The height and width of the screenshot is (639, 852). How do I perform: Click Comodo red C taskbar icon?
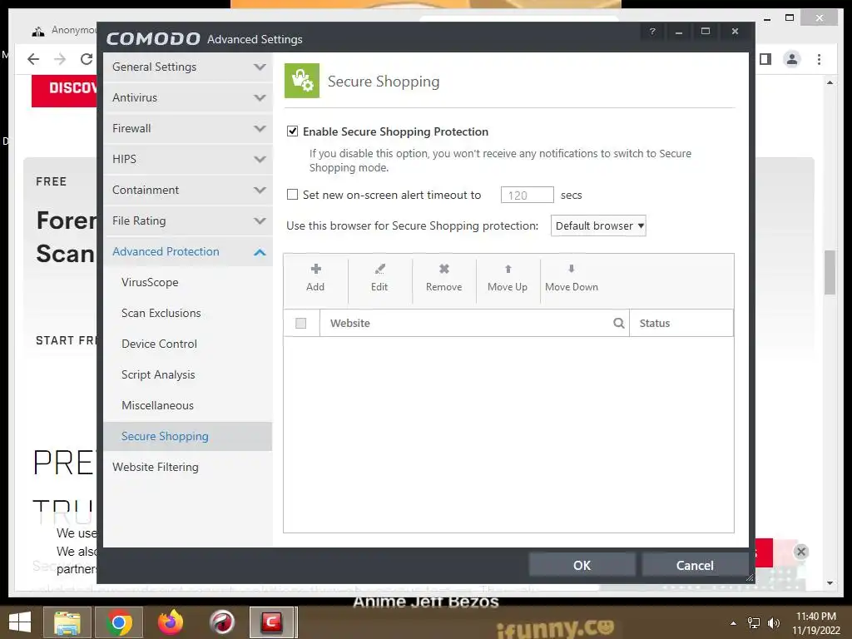point(272,622)
